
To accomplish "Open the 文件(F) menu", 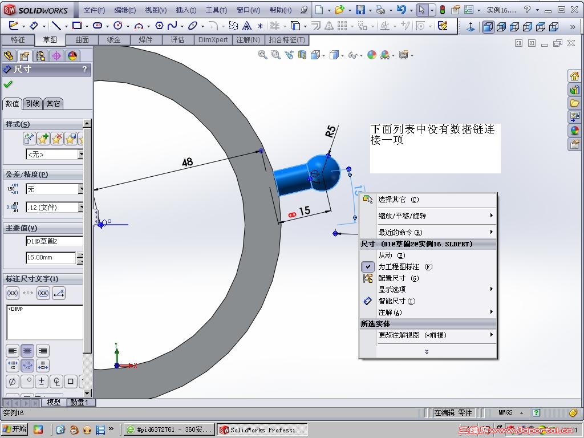I will click(x=94, y=10).
